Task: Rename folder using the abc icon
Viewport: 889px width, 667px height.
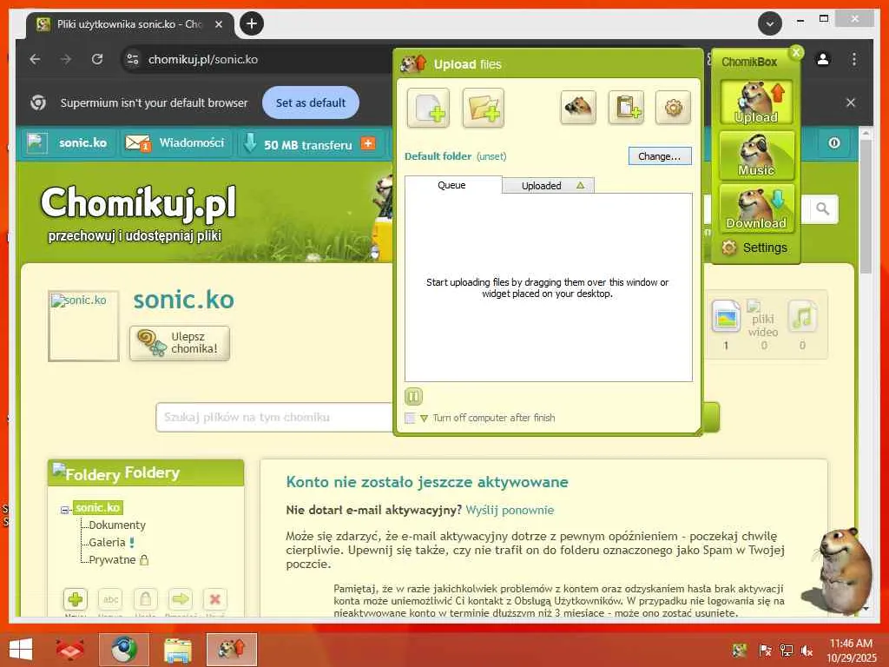Action: [x=110, y=599]
